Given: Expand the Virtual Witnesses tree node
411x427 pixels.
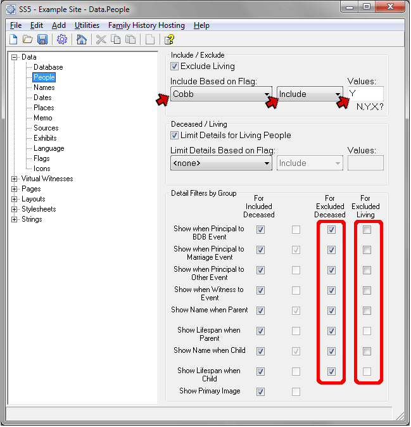Looking at the screenshot, I should (x=15, y=179).
